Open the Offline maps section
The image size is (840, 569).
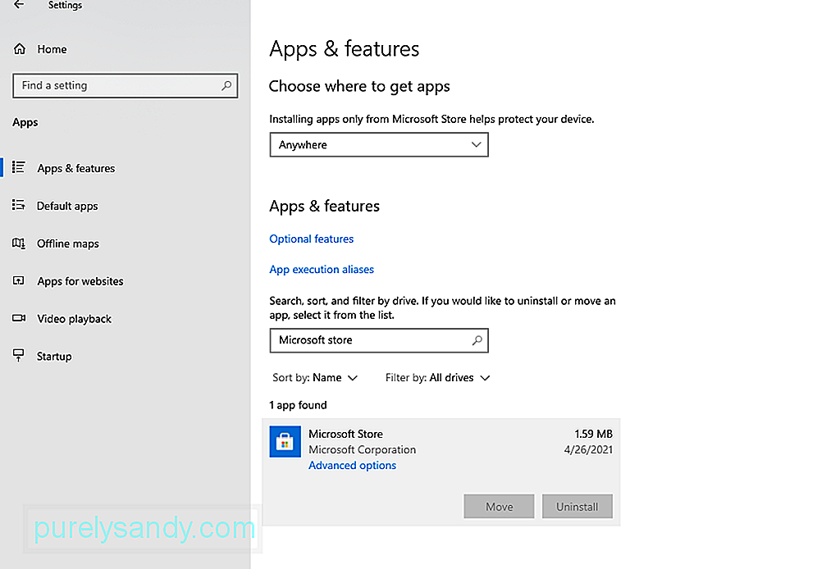pyautogui.click(x=68, y=244)
